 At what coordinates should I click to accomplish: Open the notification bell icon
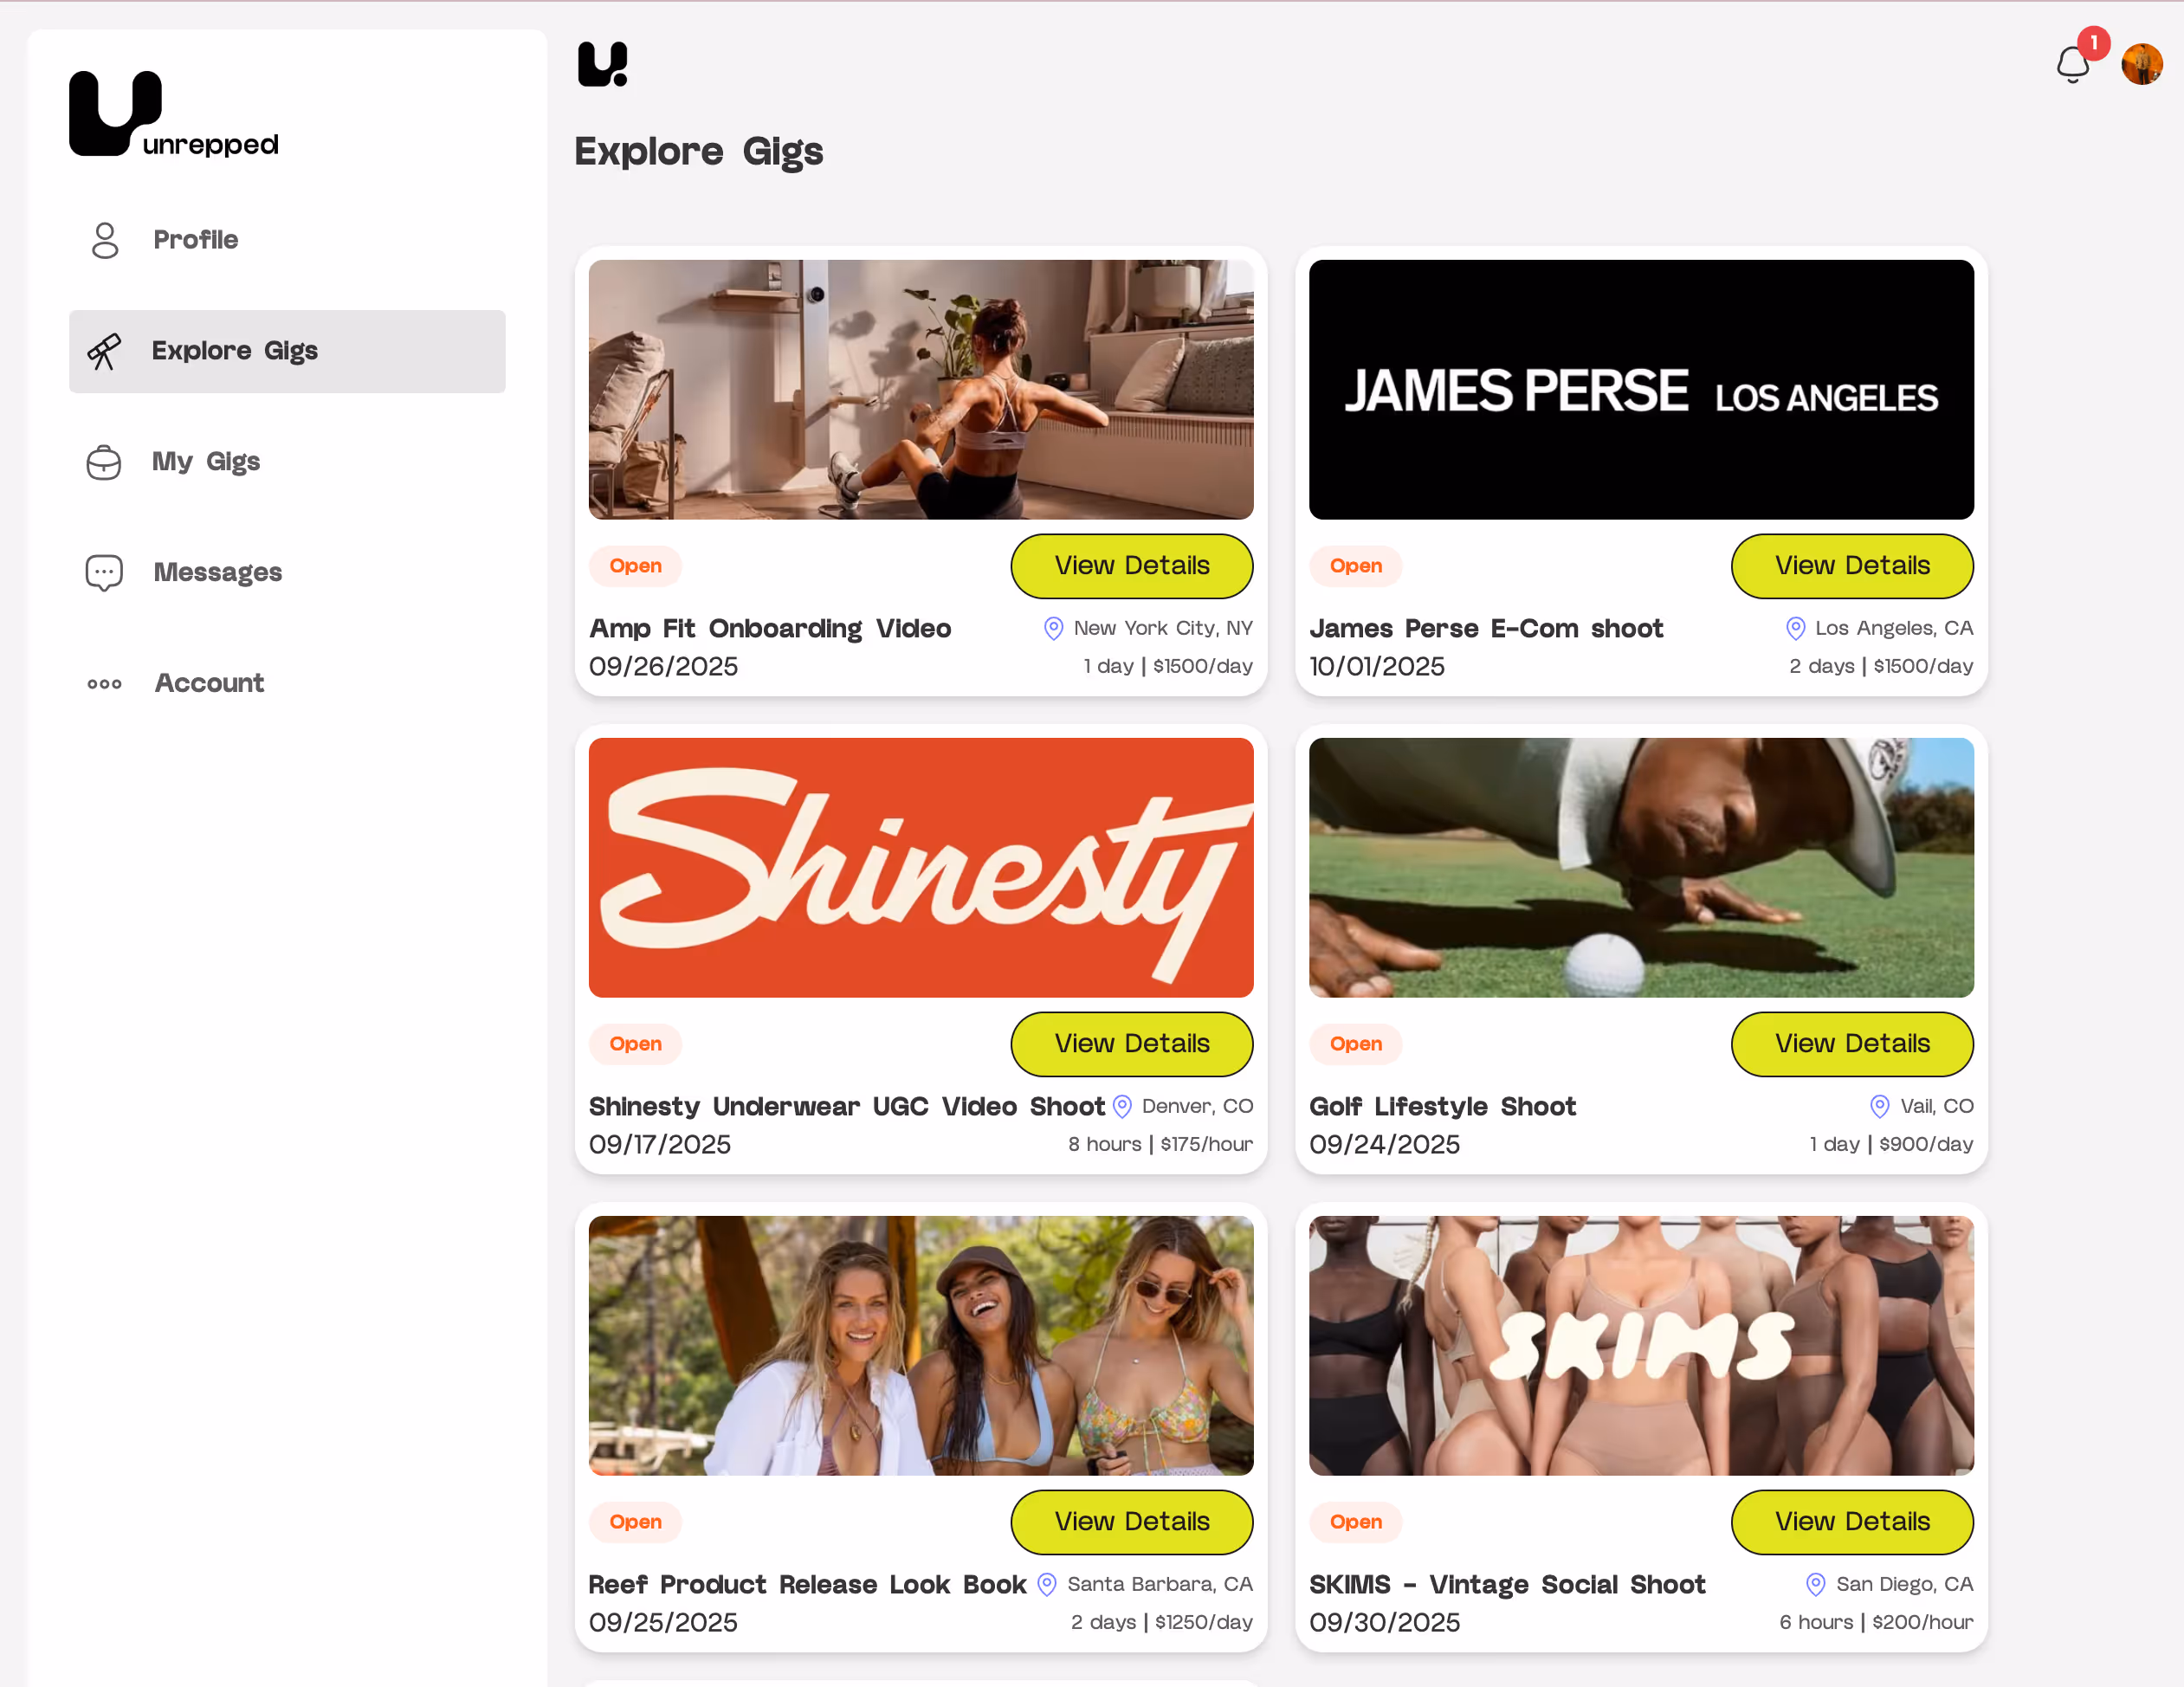pyautogui.click(x=2071, y=65)
